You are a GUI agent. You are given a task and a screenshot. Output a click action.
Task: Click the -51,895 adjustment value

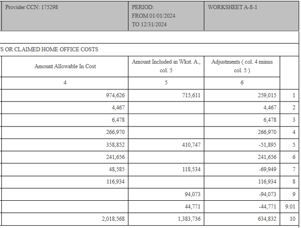click(267, 144)
